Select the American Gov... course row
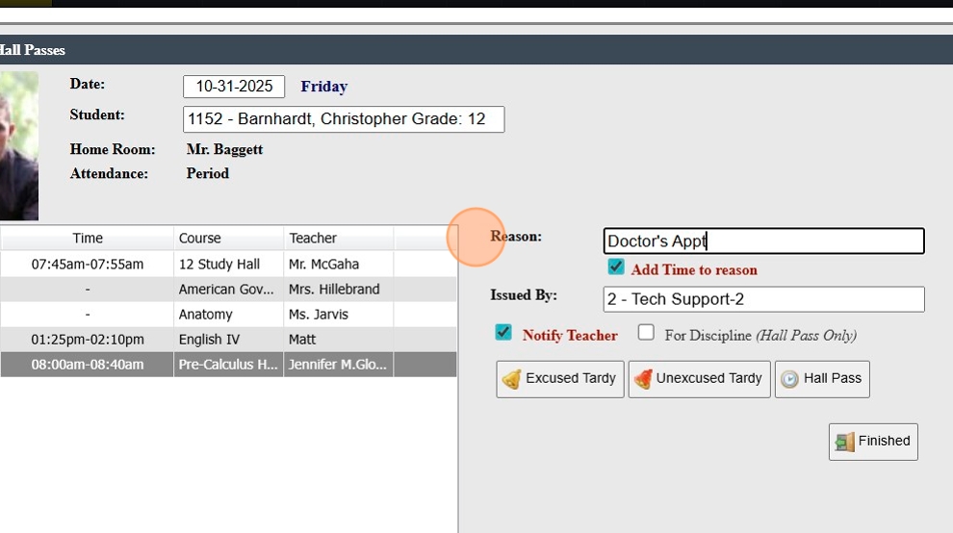Image resolution: width=953 pixels, height=533 pixels. pyautogui.click(x=228, y=290)
